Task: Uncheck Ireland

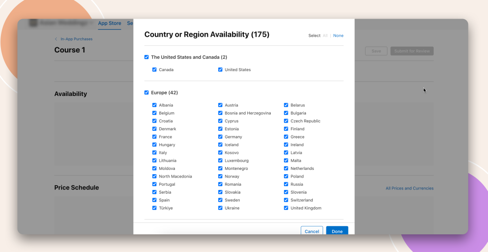Action: [286, 145]
